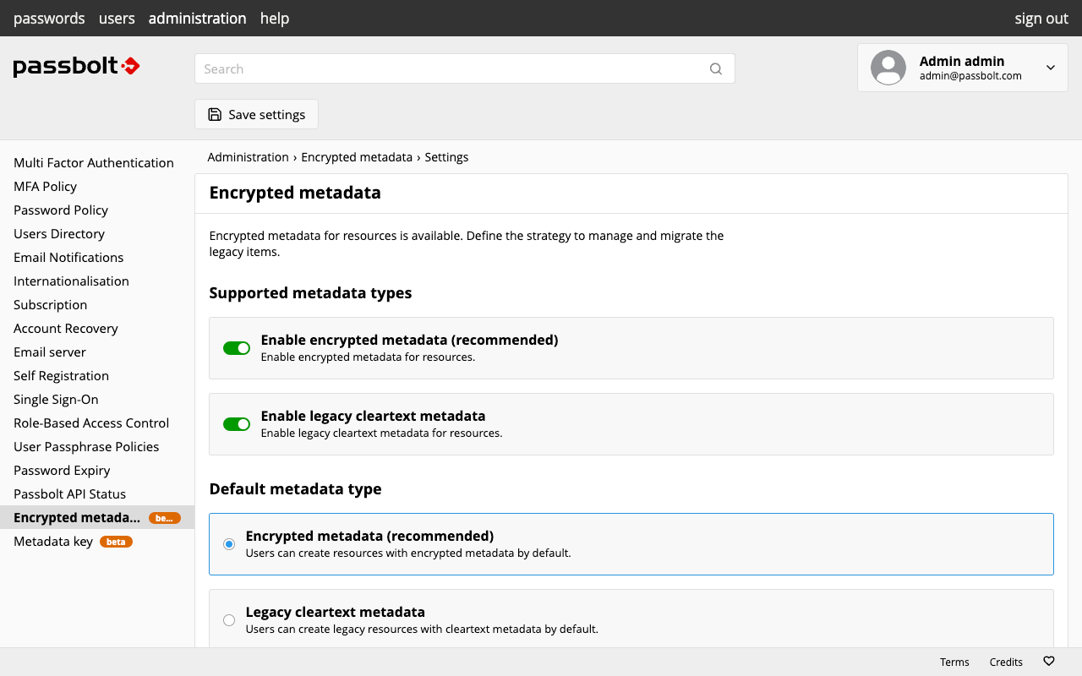
Task: Click sign out link
Action: (x=1041, y=19)
